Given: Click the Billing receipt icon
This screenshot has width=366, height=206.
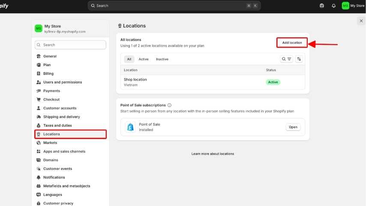Looking at the screenshot, I should [39, 73].
